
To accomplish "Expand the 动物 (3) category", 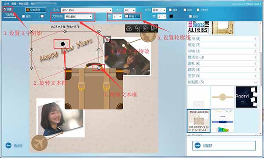I will coord(223,51).
